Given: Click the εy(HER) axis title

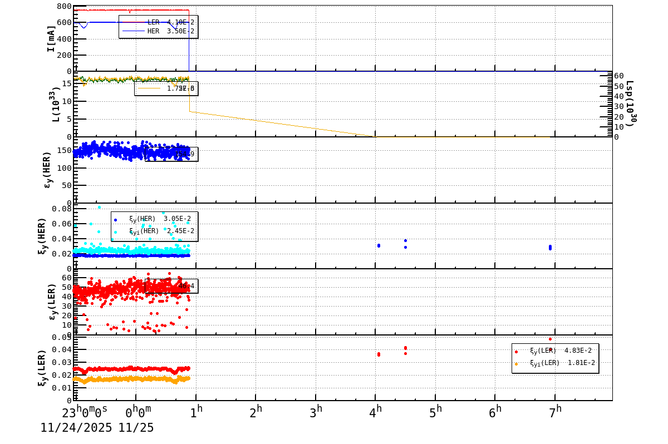Looking at the screenshot, I should click(x=48, y=169).
